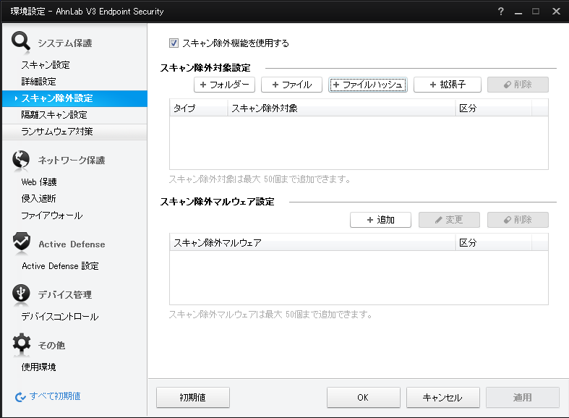Click スキャン除外マルウェア column header
The image size is (569, 418).
pos(312,243)
